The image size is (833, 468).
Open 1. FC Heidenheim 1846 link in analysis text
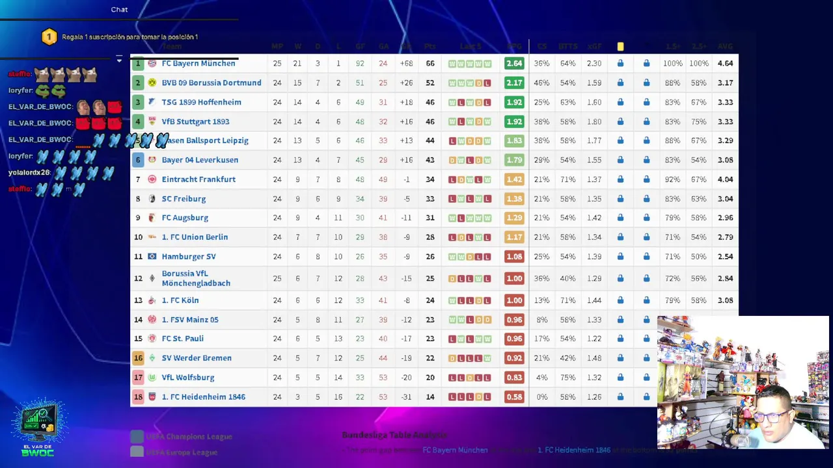pyautogui.click(x=574, y=450)
